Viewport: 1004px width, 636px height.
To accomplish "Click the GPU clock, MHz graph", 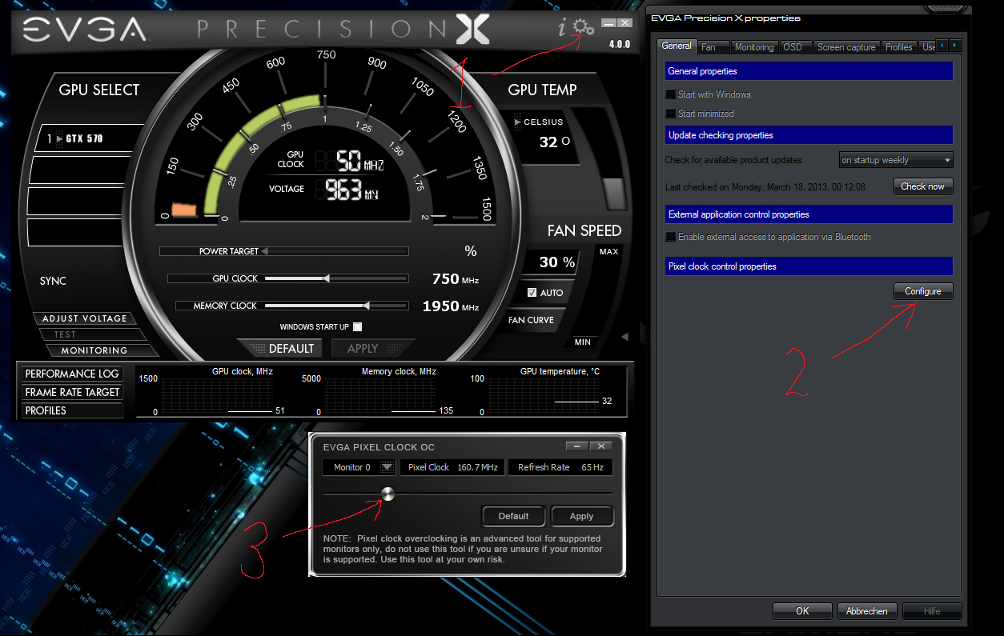I will pyautogui.click(x=219, y=394).
